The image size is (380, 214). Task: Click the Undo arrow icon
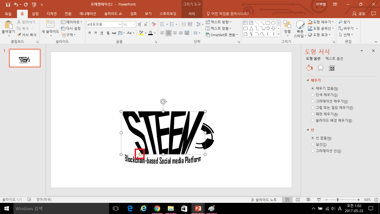pos(16,4)
